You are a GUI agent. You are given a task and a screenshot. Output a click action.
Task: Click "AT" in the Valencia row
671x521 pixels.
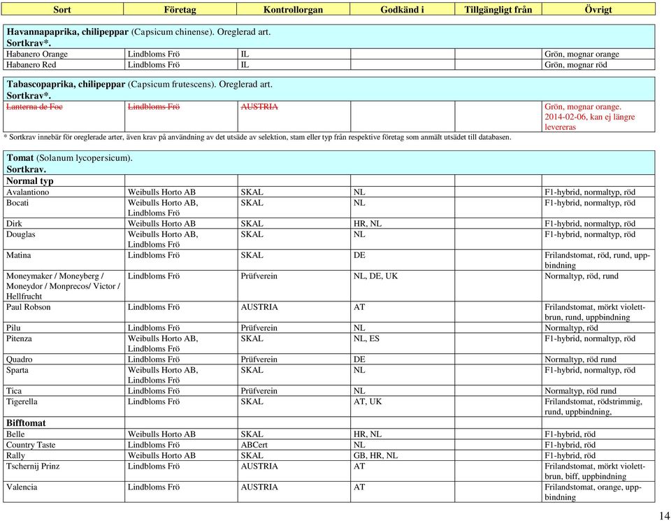tap(359, 487)
